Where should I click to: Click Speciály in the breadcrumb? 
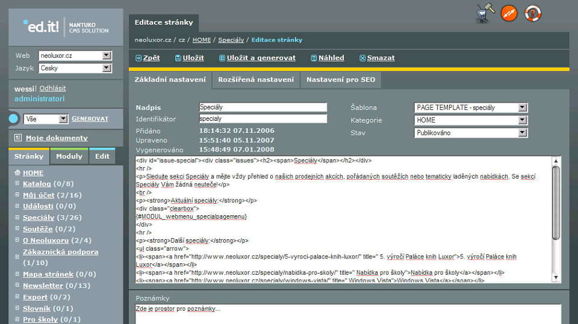tap(231, 40)
